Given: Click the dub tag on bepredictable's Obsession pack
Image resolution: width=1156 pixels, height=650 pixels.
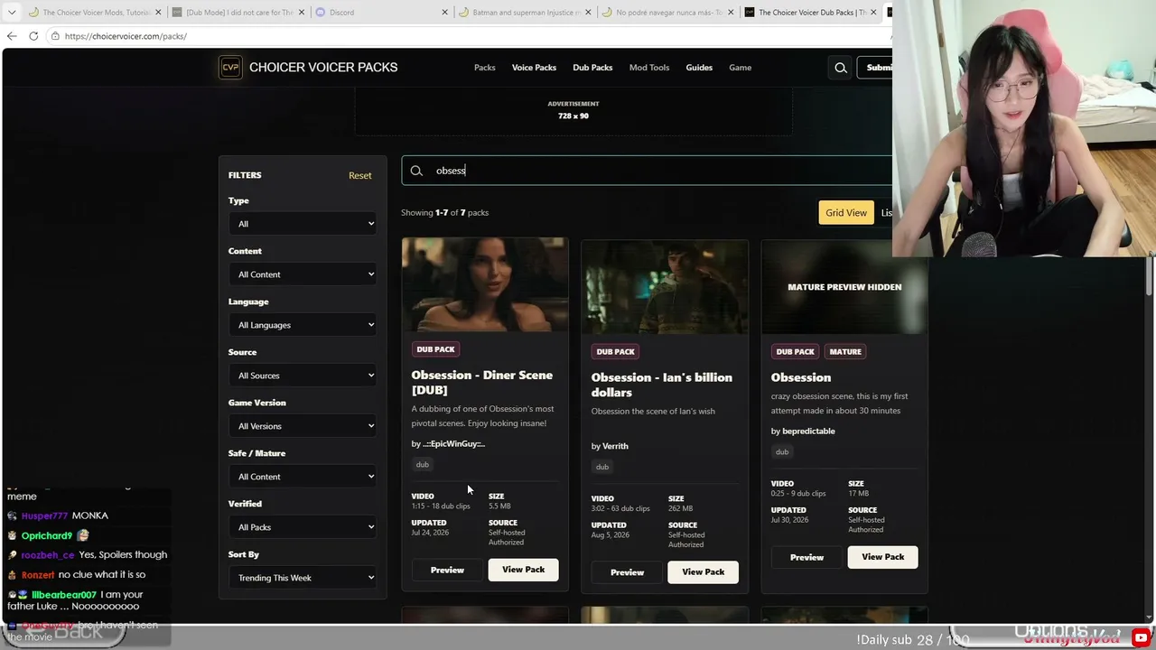Looking at the screenshot, I should coord(782,452).
